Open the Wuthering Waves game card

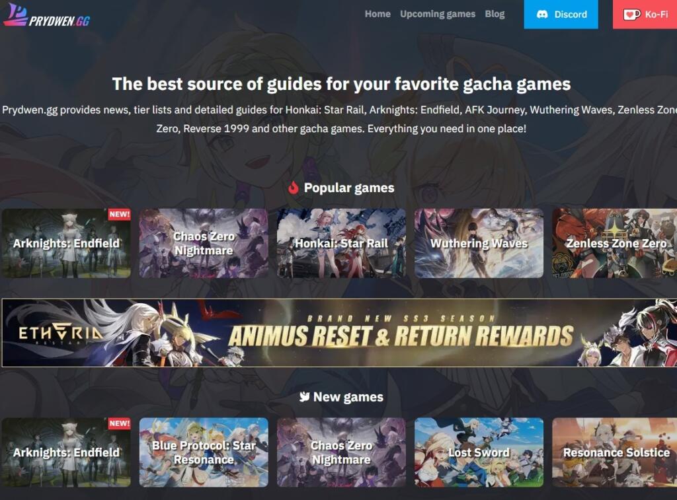479,243
